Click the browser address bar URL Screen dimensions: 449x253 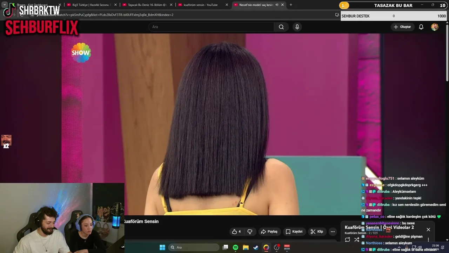point(105,15)
